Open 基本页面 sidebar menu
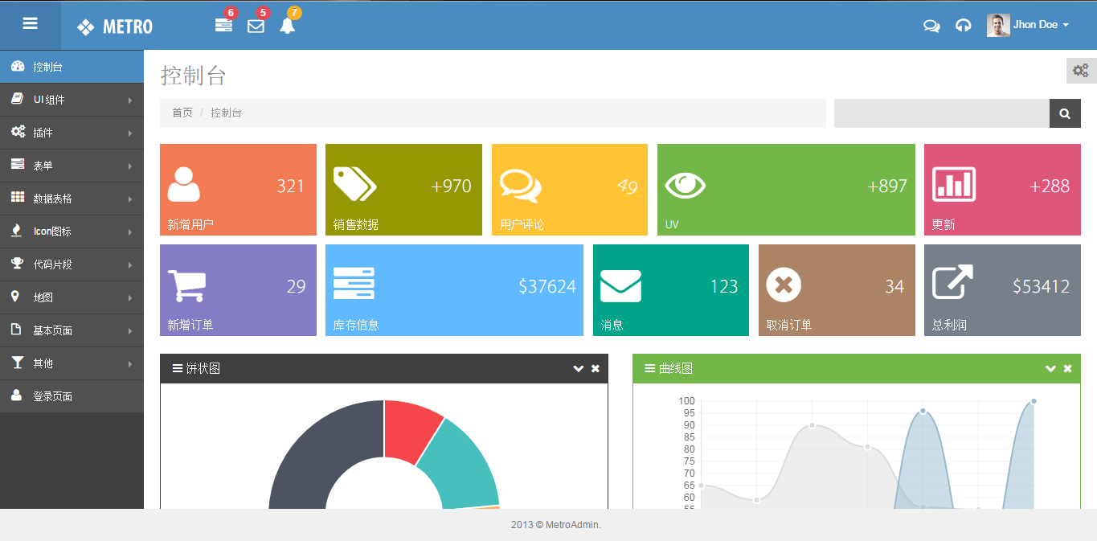1097x541 pixels. [72, 330]
